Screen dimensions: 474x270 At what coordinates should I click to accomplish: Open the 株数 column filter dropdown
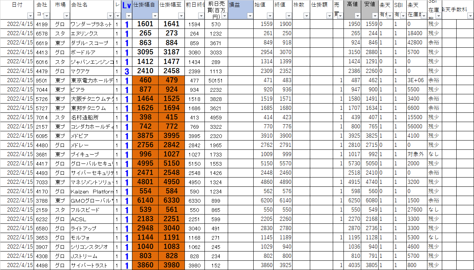[307, 16]
